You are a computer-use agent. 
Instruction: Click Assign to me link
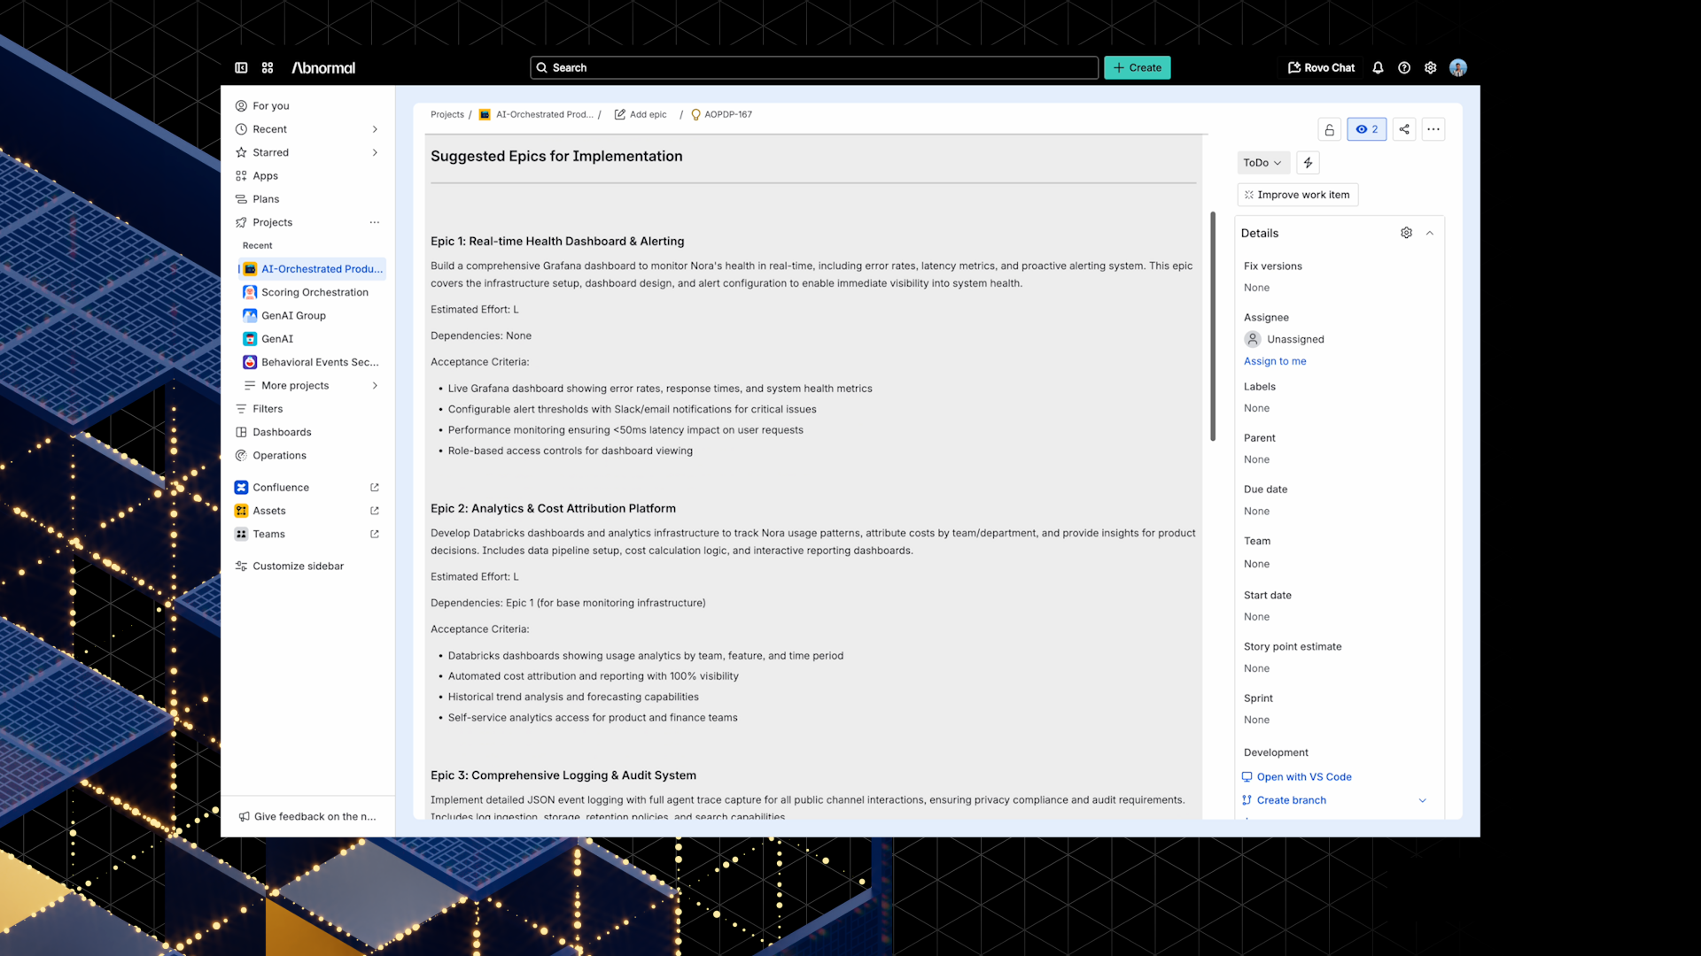pos(1275,361)
